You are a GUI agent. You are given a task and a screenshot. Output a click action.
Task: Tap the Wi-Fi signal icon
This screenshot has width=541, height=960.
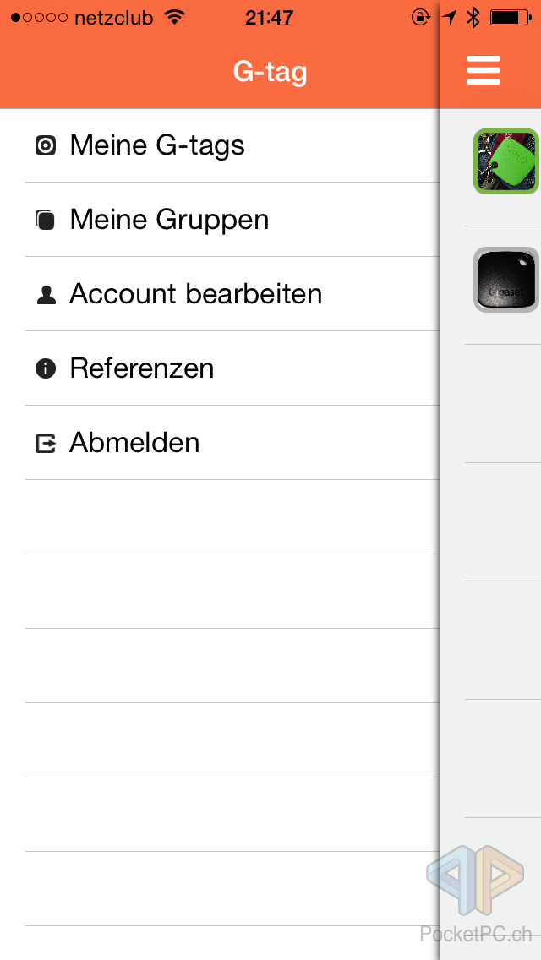click(175, 17)
